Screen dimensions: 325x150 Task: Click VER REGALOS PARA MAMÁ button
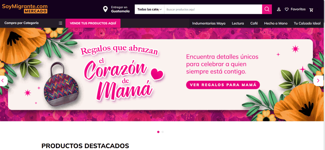[223, 85]
